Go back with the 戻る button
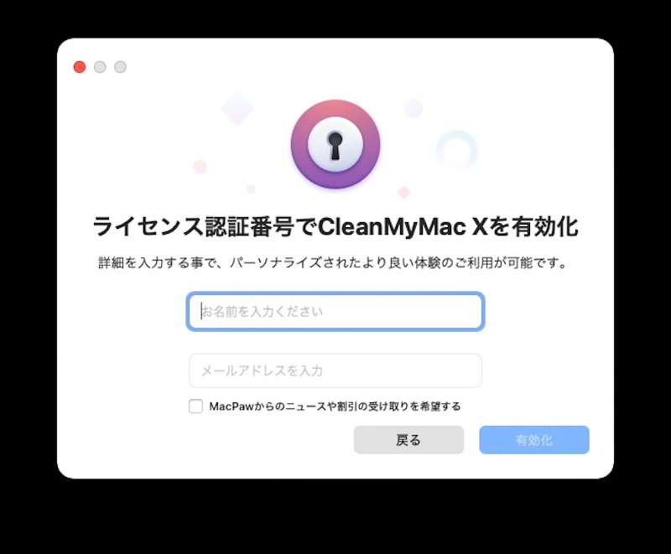Viewport: 671px width, 554px height. point(408,440)
